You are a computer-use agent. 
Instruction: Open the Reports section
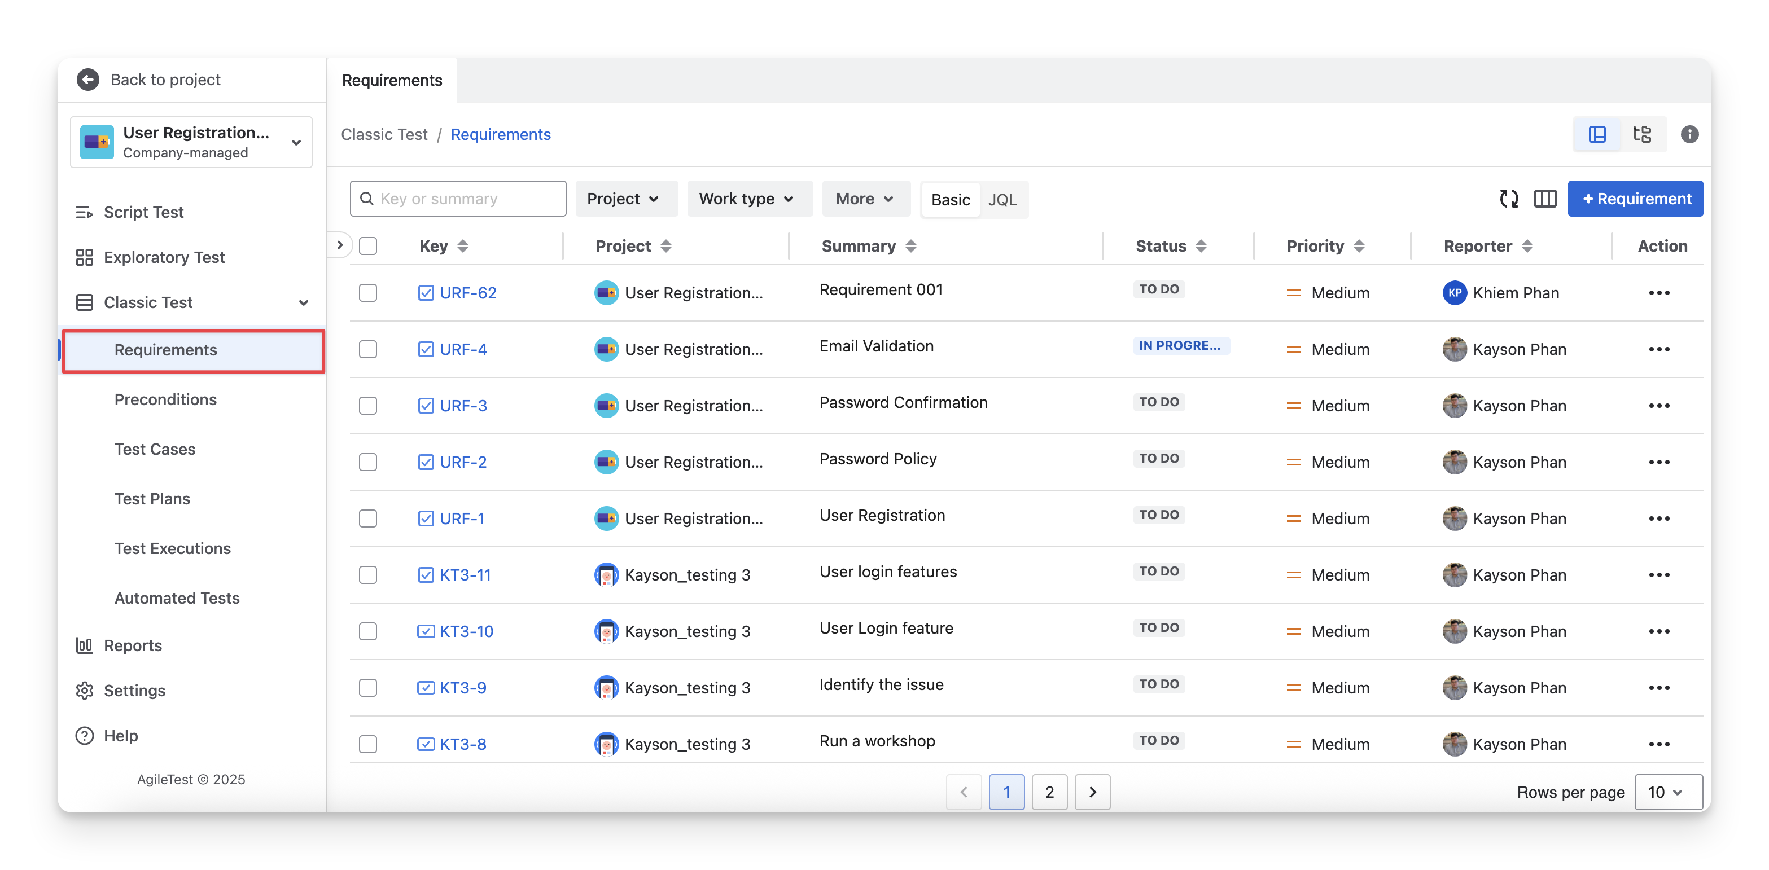pyautogui.click(x=133, y=645)
